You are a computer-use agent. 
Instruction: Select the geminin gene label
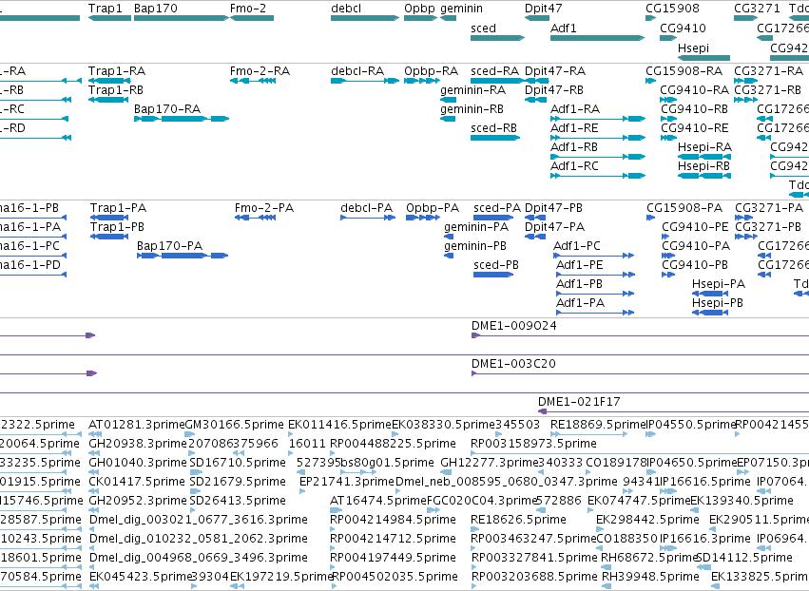click(461, 9)
